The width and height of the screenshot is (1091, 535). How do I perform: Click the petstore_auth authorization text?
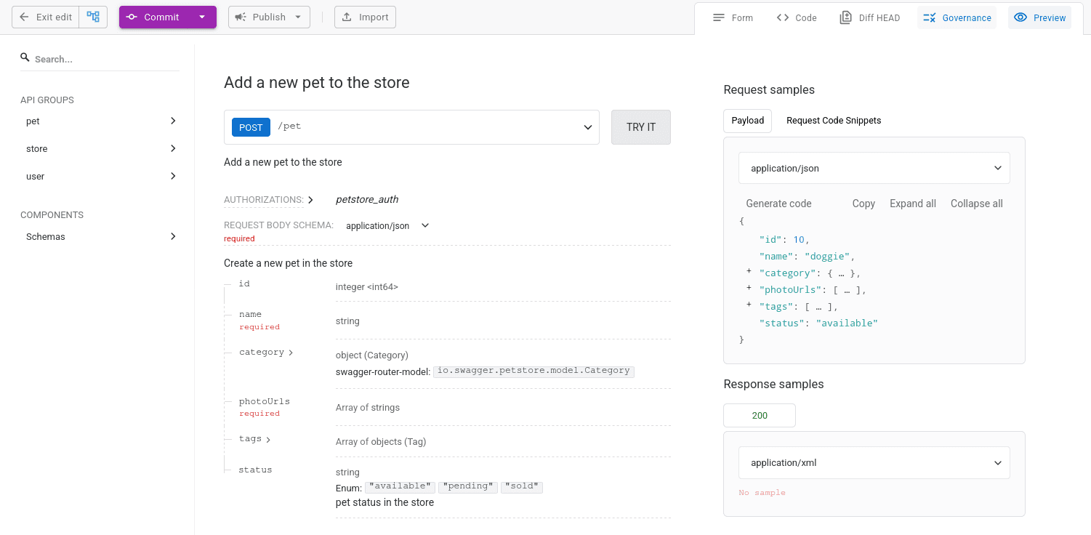coord(367,199)
